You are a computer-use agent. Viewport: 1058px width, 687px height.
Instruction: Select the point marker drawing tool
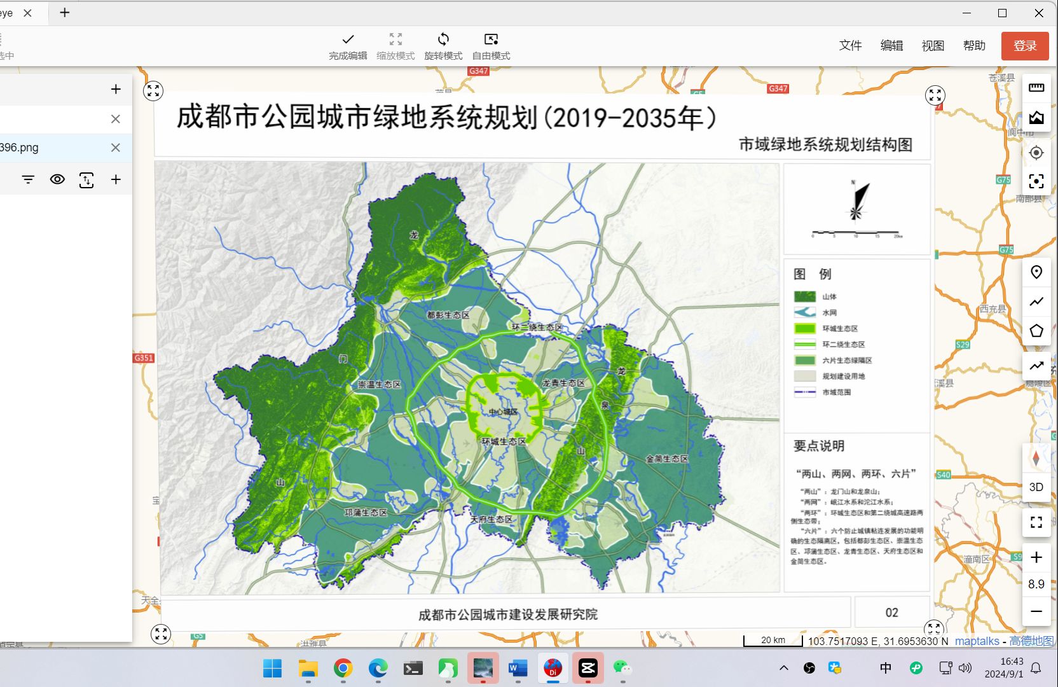point(1036,272)
